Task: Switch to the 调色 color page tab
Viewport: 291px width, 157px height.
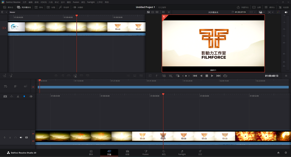Action: [x=164, y=153]
